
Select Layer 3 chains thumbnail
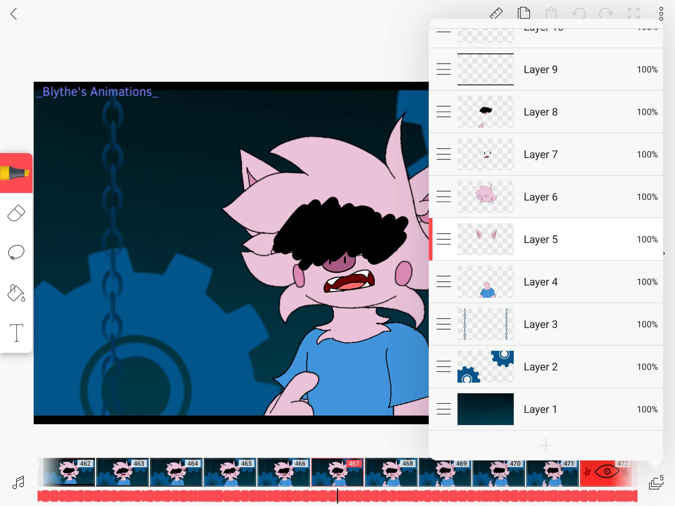point(485,324)
